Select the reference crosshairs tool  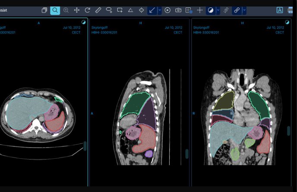click(200, 10)
